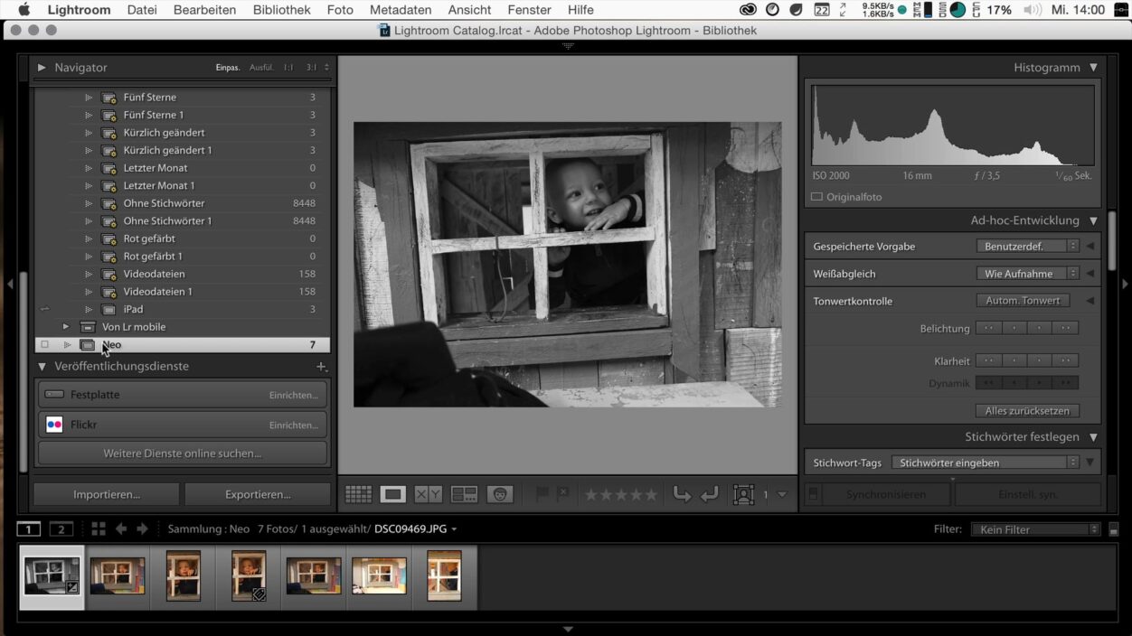
Task: Switch to survey view icon
Action: [464, 494]
